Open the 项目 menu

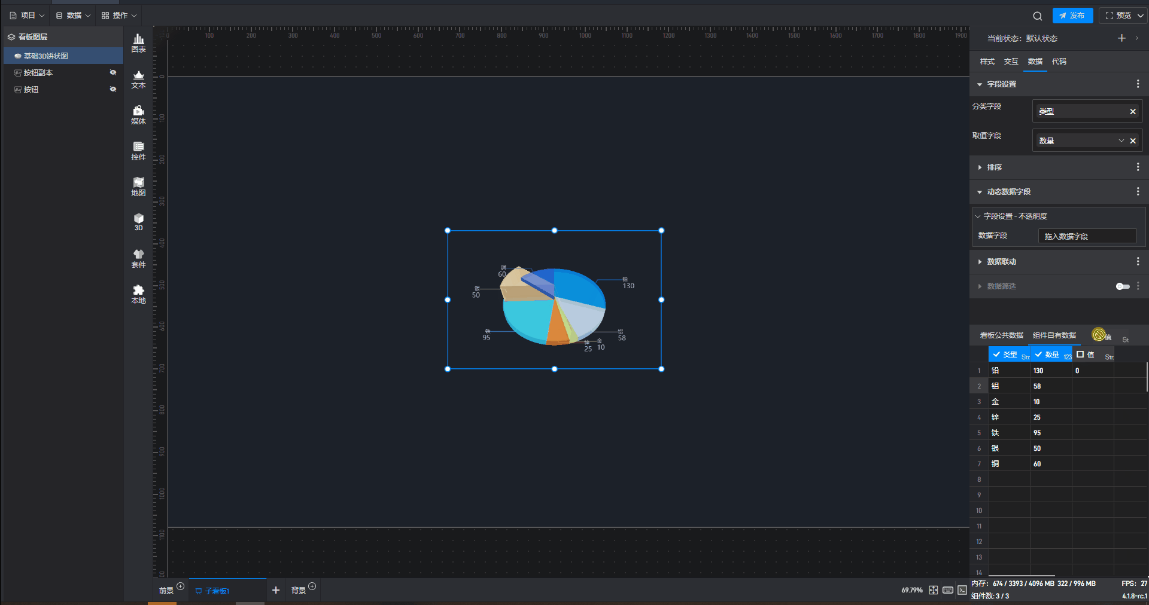tap(27, 16)
